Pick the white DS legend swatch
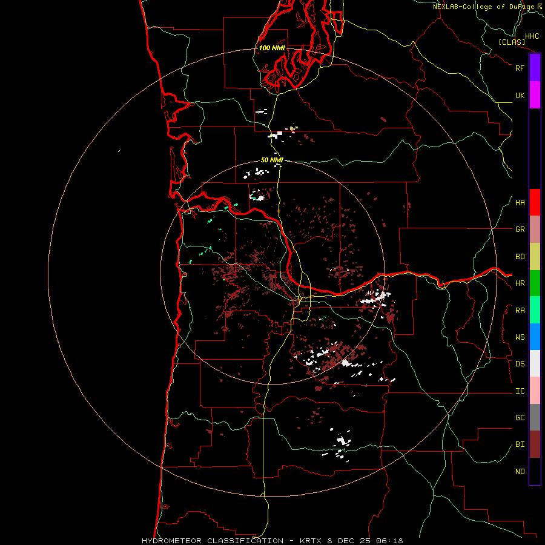 (x=535, y=363)
